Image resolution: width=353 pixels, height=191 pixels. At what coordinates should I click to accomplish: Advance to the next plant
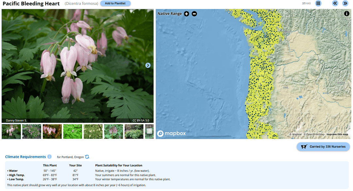click(345, 4)
